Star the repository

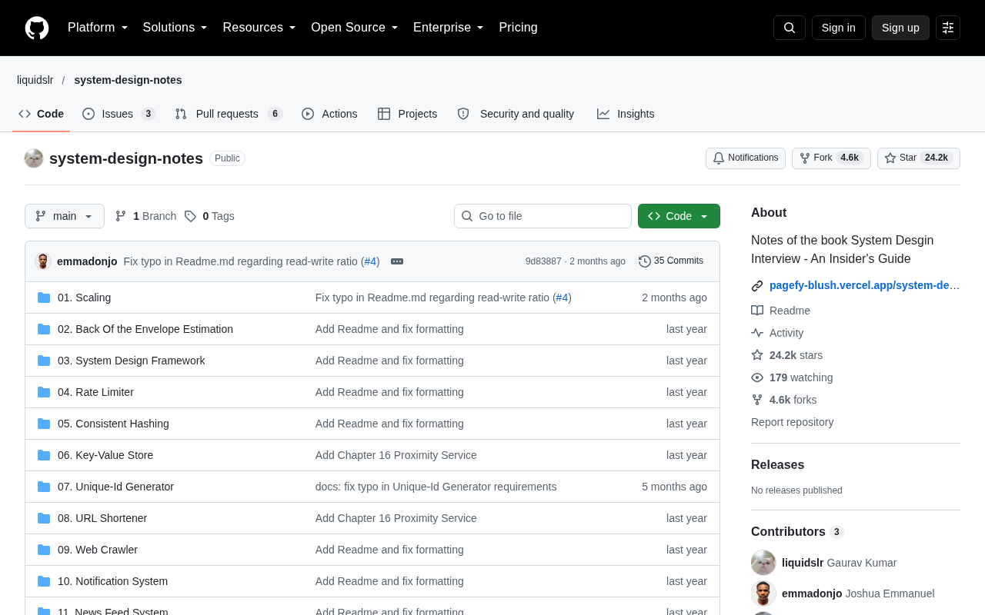coord(919,158)
